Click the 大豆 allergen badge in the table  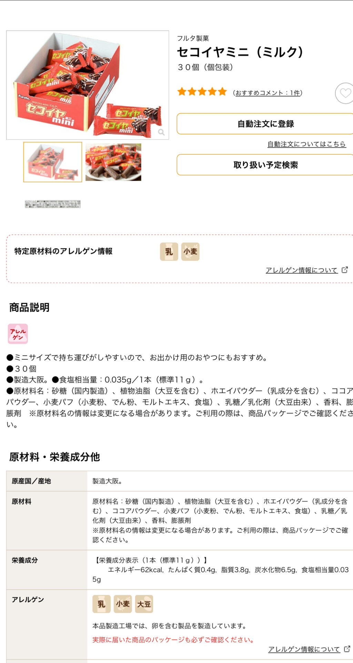[x=144, y=604]
